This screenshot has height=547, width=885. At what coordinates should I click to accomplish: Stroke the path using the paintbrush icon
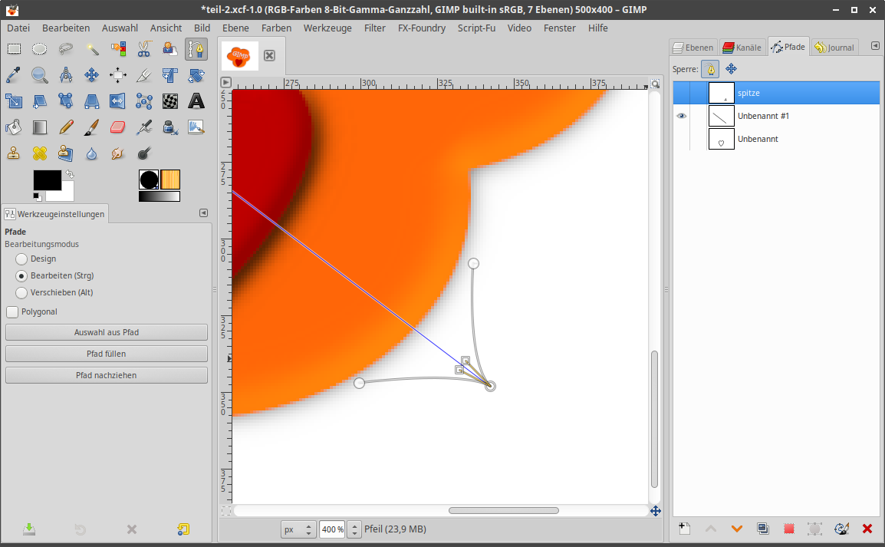click(841, 529)
